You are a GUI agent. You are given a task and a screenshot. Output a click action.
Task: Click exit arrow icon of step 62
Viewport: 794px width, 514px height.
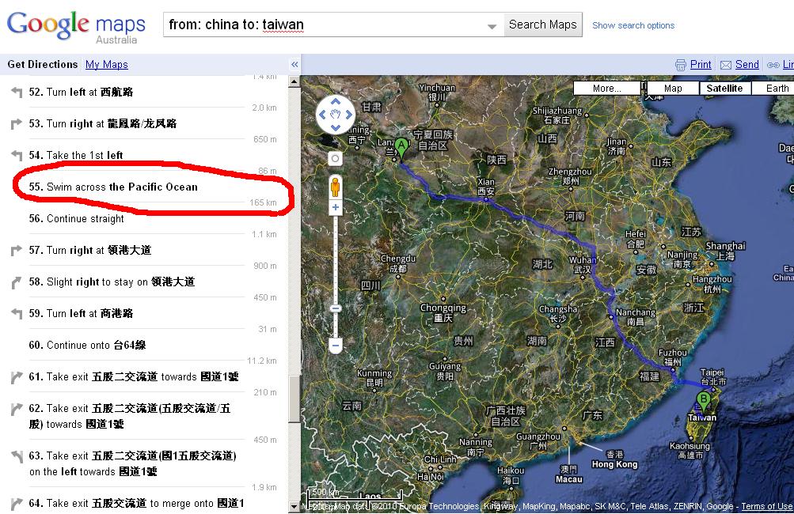17,408
